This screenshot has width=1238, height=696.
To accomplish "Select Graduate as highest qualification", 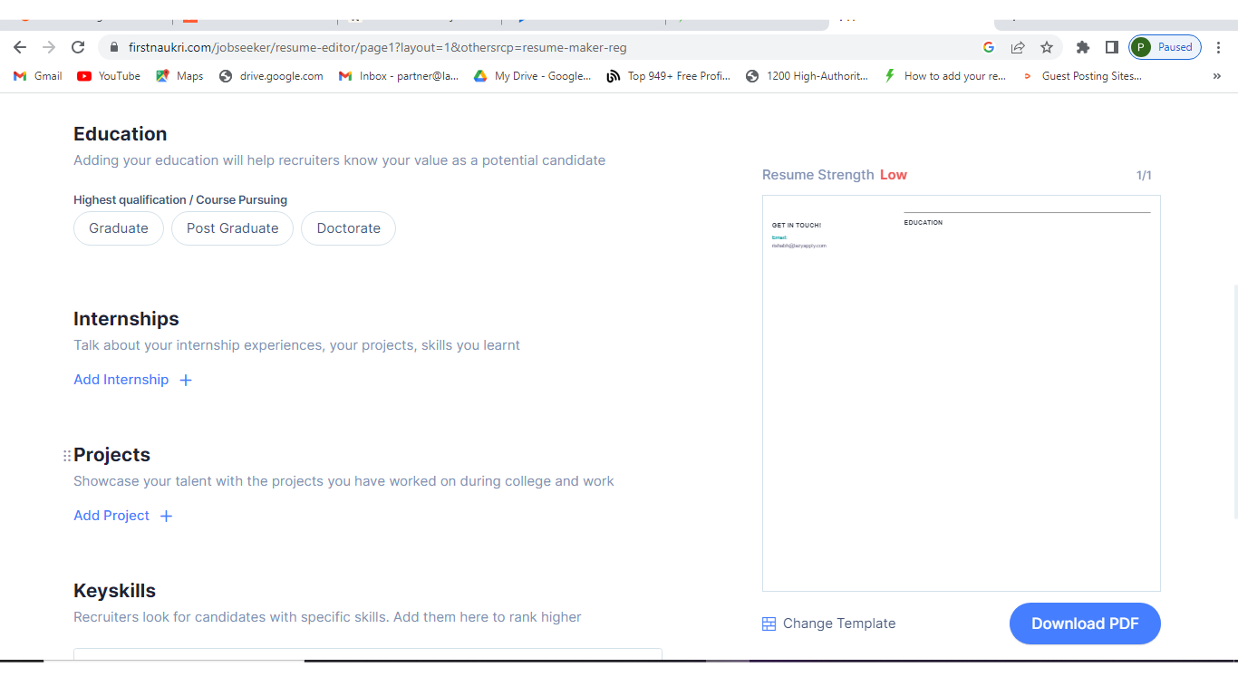I will tap(119, 228).
